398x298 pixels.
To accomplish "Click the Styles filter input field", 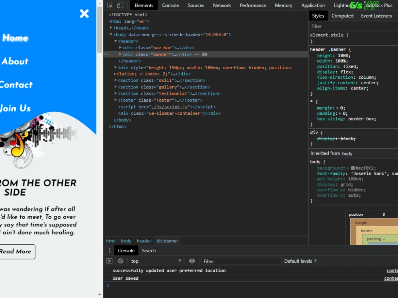I will (x=353, y=26).
